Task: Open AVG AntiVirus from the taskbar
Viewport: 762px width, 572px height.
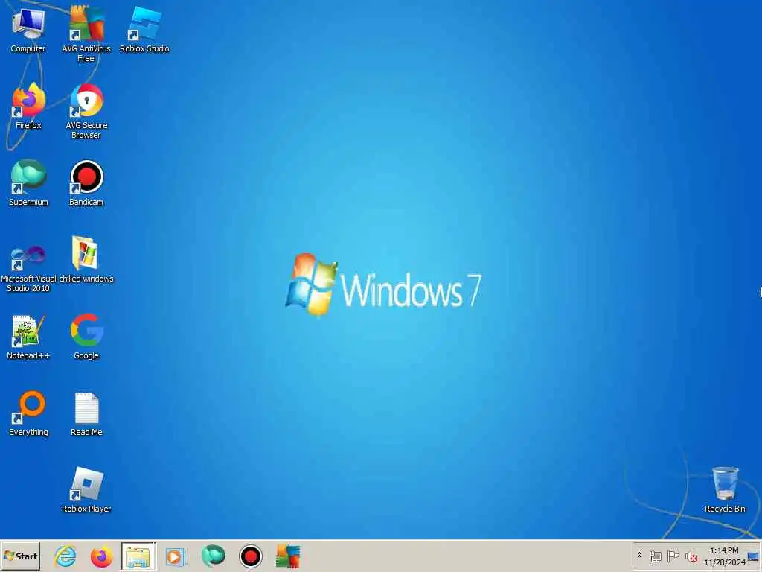Action: pyautogui.click(x=288, y=556)
